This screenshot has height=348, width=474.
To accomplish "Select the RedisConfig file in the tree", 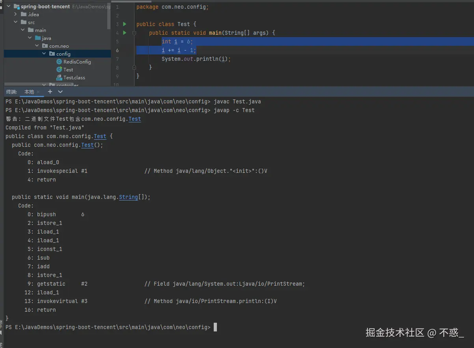I will tap(77, 62).
